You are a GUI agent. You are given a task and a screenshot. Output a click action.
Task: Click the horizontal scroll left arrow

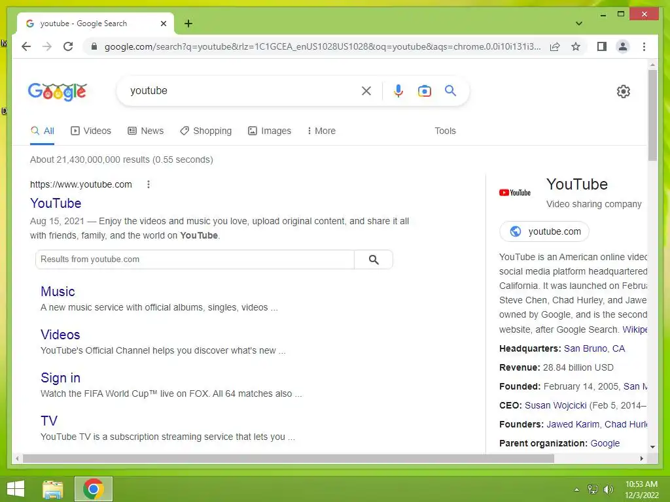coord(17,458)
